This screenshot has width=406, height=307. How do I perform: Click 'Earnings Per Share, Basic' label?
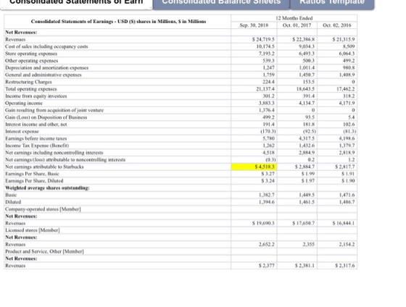click(32, 174)
